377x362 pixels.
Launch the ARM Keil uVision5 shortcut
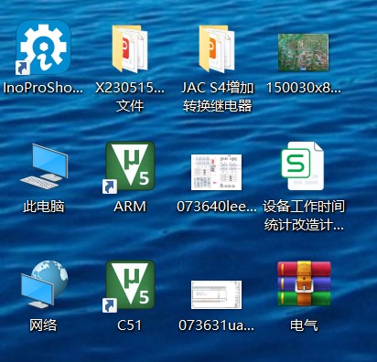coord(130,166)
